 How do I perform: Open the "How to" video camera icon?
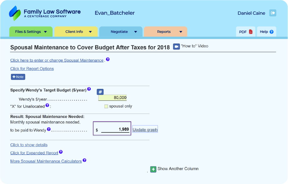pos(176,46)
